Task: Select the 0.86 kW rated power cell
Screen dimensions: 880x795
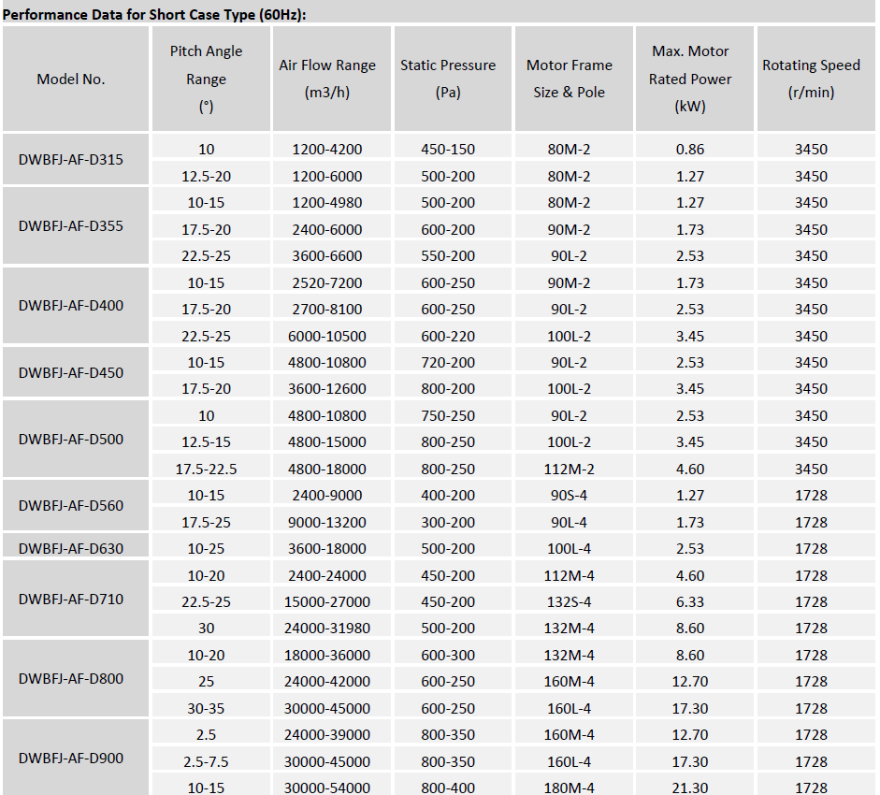Action: point(690,149)
